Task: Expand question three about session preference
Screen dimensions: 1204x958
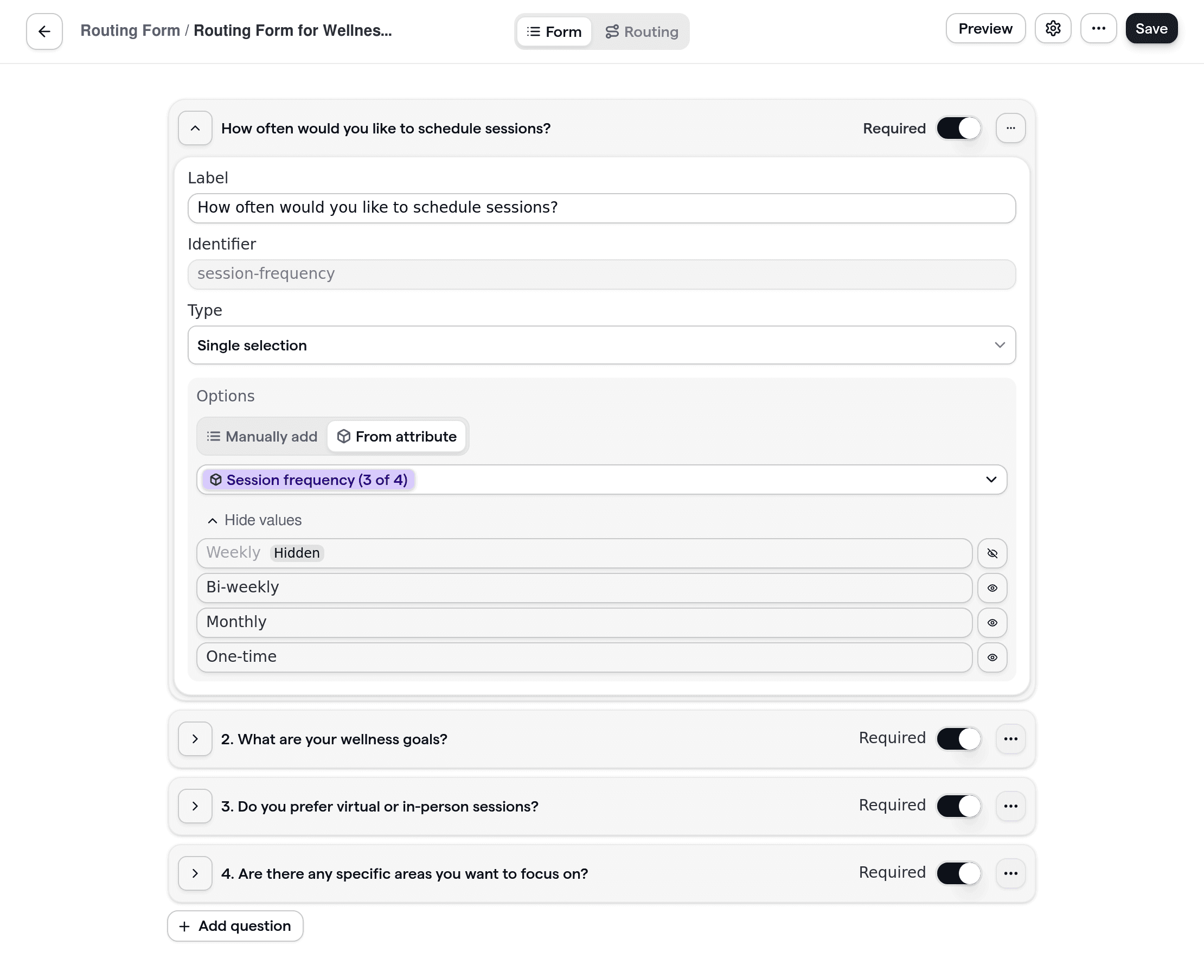Action: pos(195,806)
